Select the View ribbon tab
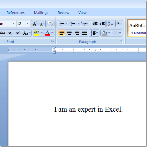 pyautogui.click(x=82, y=13)
